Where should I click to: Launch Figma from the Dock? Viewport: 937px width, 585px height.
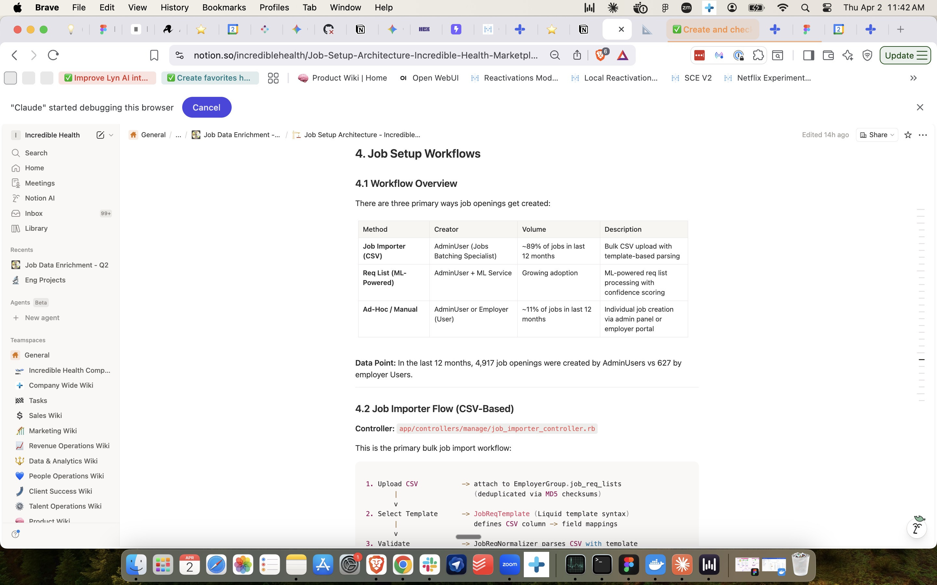(x=629, y=565)
